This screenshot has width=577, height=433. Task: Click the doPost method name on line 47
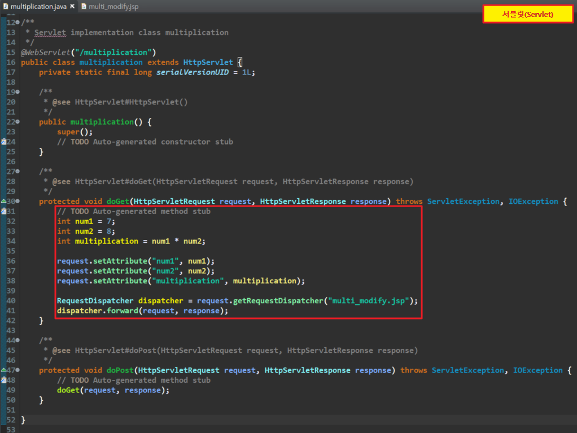(120, 370)
